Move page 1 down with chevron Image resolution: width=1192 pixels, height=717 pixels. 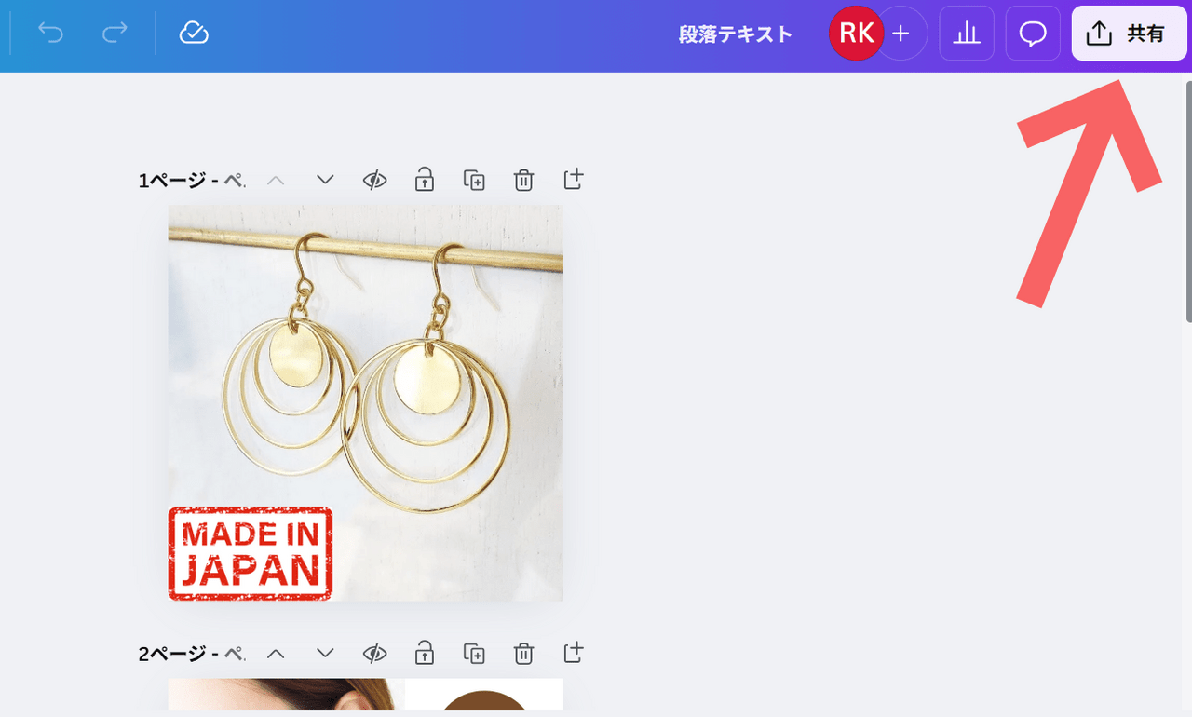pyautogui.click(x=325, y=180)
